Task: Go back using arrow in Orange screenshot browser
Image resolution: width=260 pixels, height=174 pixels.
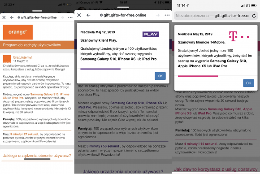Action: (12, 17)
